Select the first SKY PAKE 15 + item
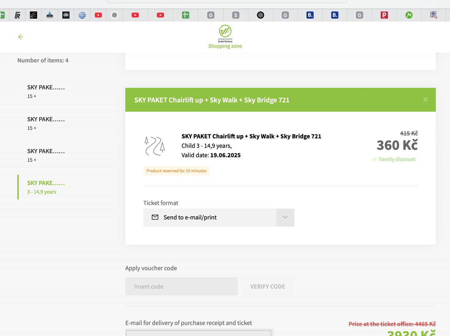 [x=46, y=91]
